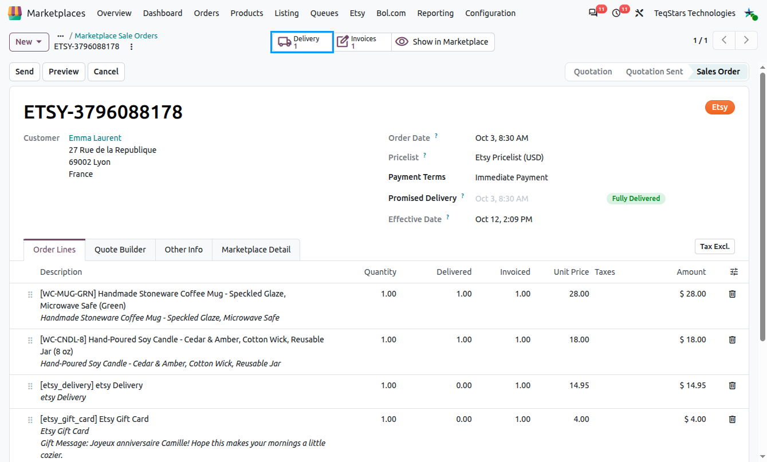Grab the drag handle of the Coffee Mug line
The width and height of the screenshot is (767, 462).
tap(30, 294)
